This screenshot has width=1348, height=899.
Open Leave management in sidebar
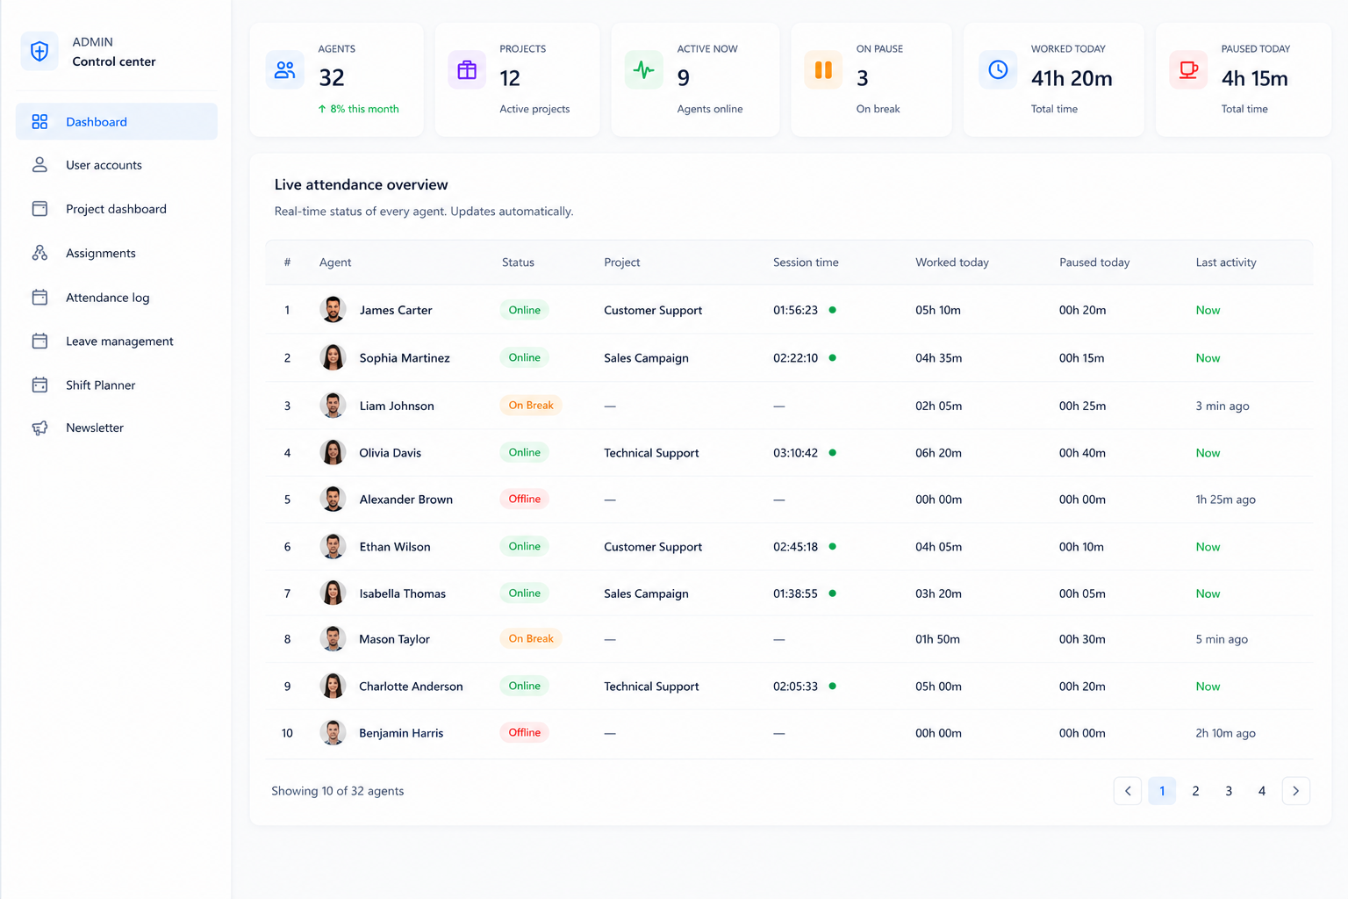coord(117,341)
